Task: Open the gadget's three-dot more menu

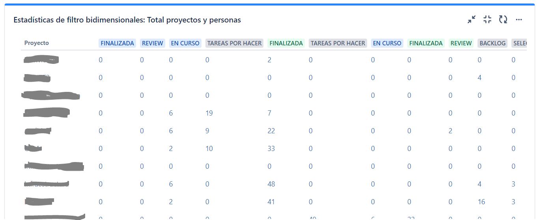Action: click(x=519, y=20)
